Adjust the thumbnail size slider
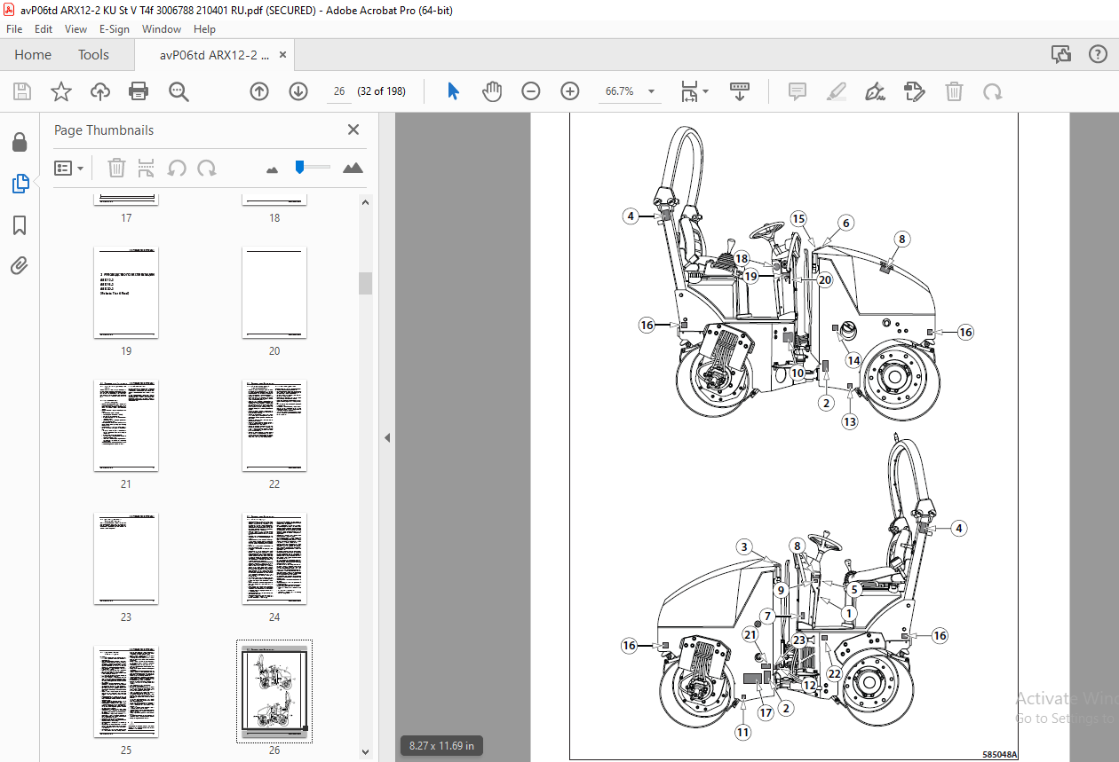 pos(300,167)
